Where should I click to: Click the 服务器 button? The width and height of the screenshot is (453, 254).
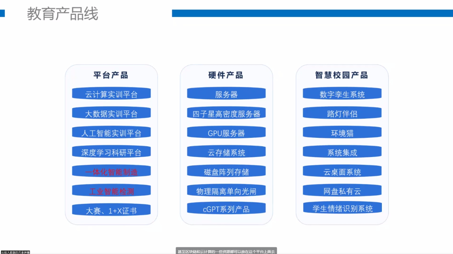(x=226, y=94)
